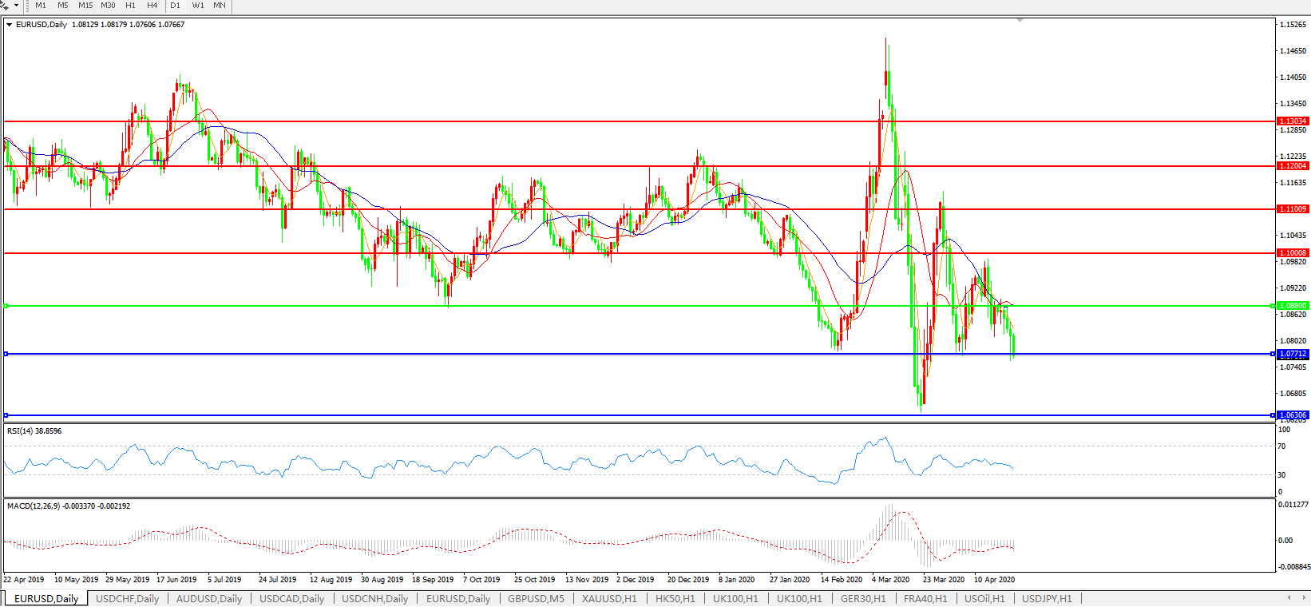Select the red 1.13034 price label
The height and width of the screenshot is (607, 1311).
(x=1293, y=121)
